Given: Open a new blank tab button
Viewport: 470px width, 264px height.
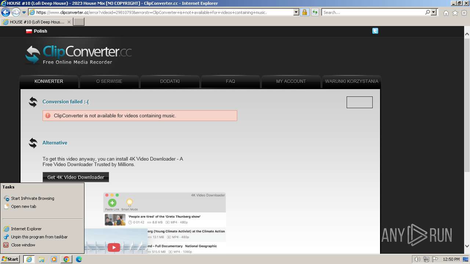Looking at the screenshot, I should (79, 22).
